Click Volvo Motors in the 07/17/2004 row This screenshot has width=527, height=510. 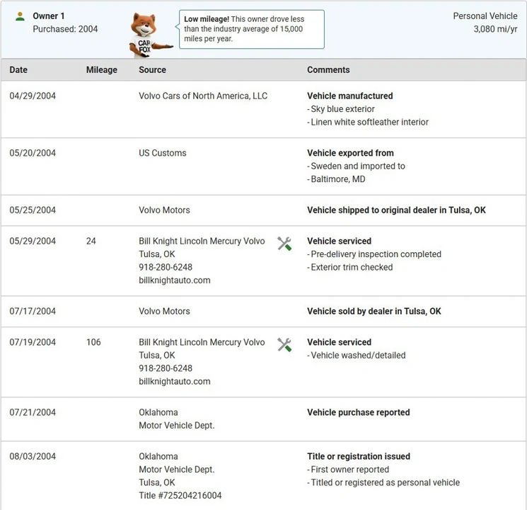point(164,311)
